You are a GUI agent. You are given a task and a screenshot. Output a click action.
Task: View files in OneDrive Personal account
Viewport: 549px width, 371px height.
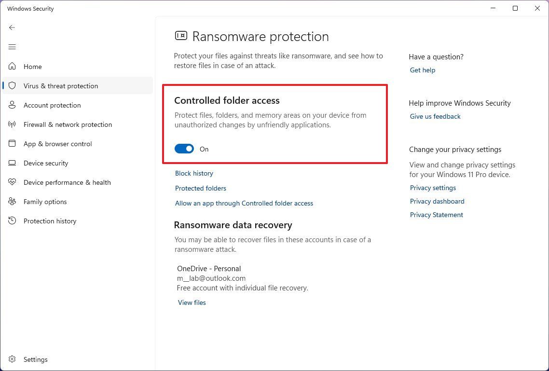pos(192,302)
